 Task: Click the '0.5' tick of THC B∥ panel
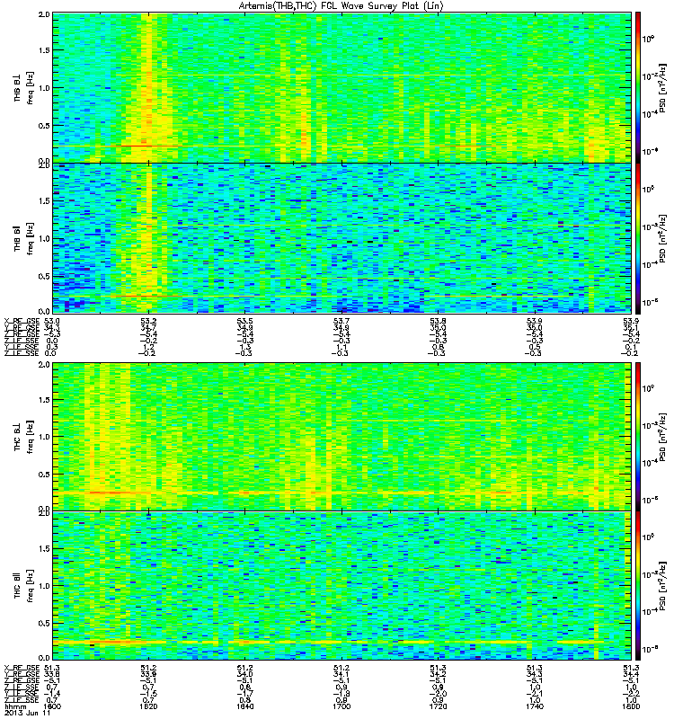tap(44, 623)
